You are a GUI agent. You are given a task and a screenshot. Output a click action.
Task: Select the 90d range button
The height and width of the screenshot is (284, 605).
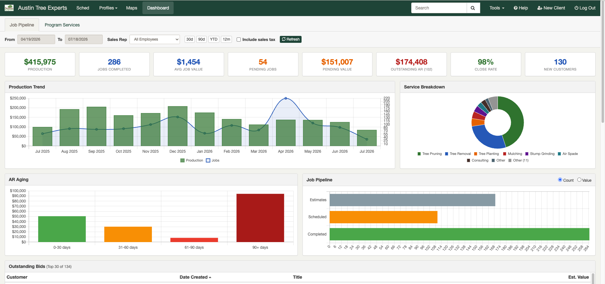point(201,39)
